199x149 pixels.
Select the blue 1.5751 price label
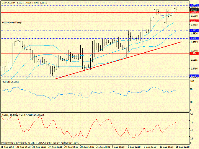pos(194,76)
